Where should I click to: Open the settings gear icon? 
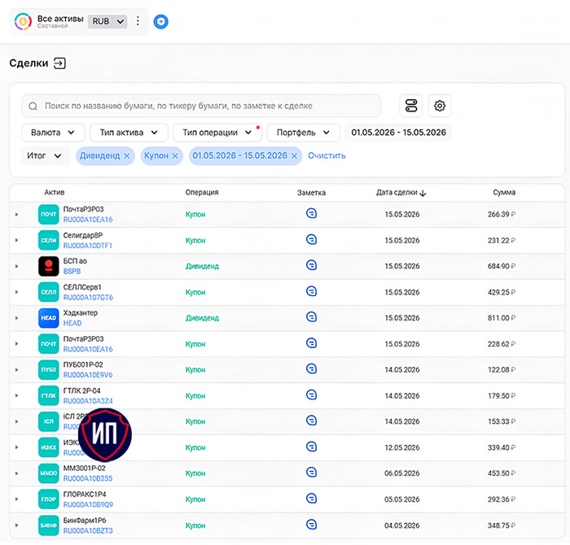tap(440, 106)
